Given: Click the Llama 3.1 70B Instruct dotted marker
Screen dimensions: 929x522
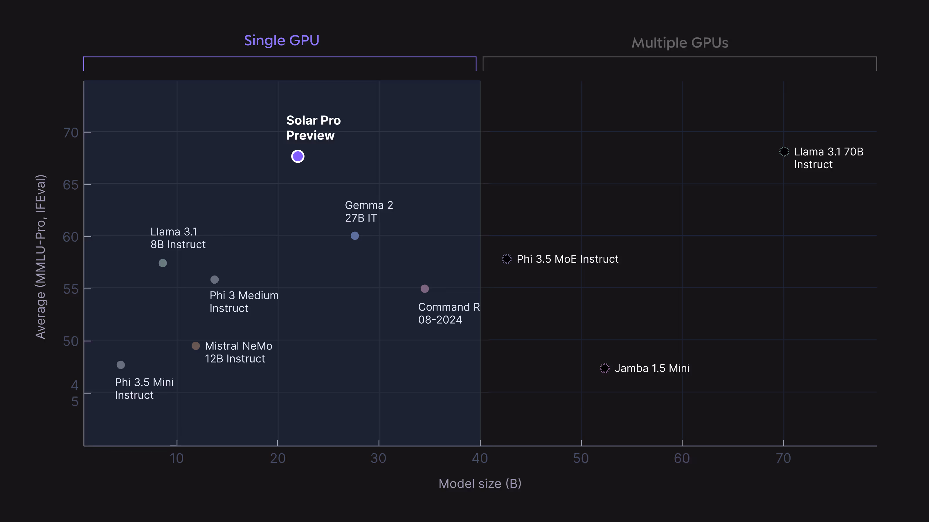Looking at the screenshot, I should pyautogui.click(x=784, y=152).
